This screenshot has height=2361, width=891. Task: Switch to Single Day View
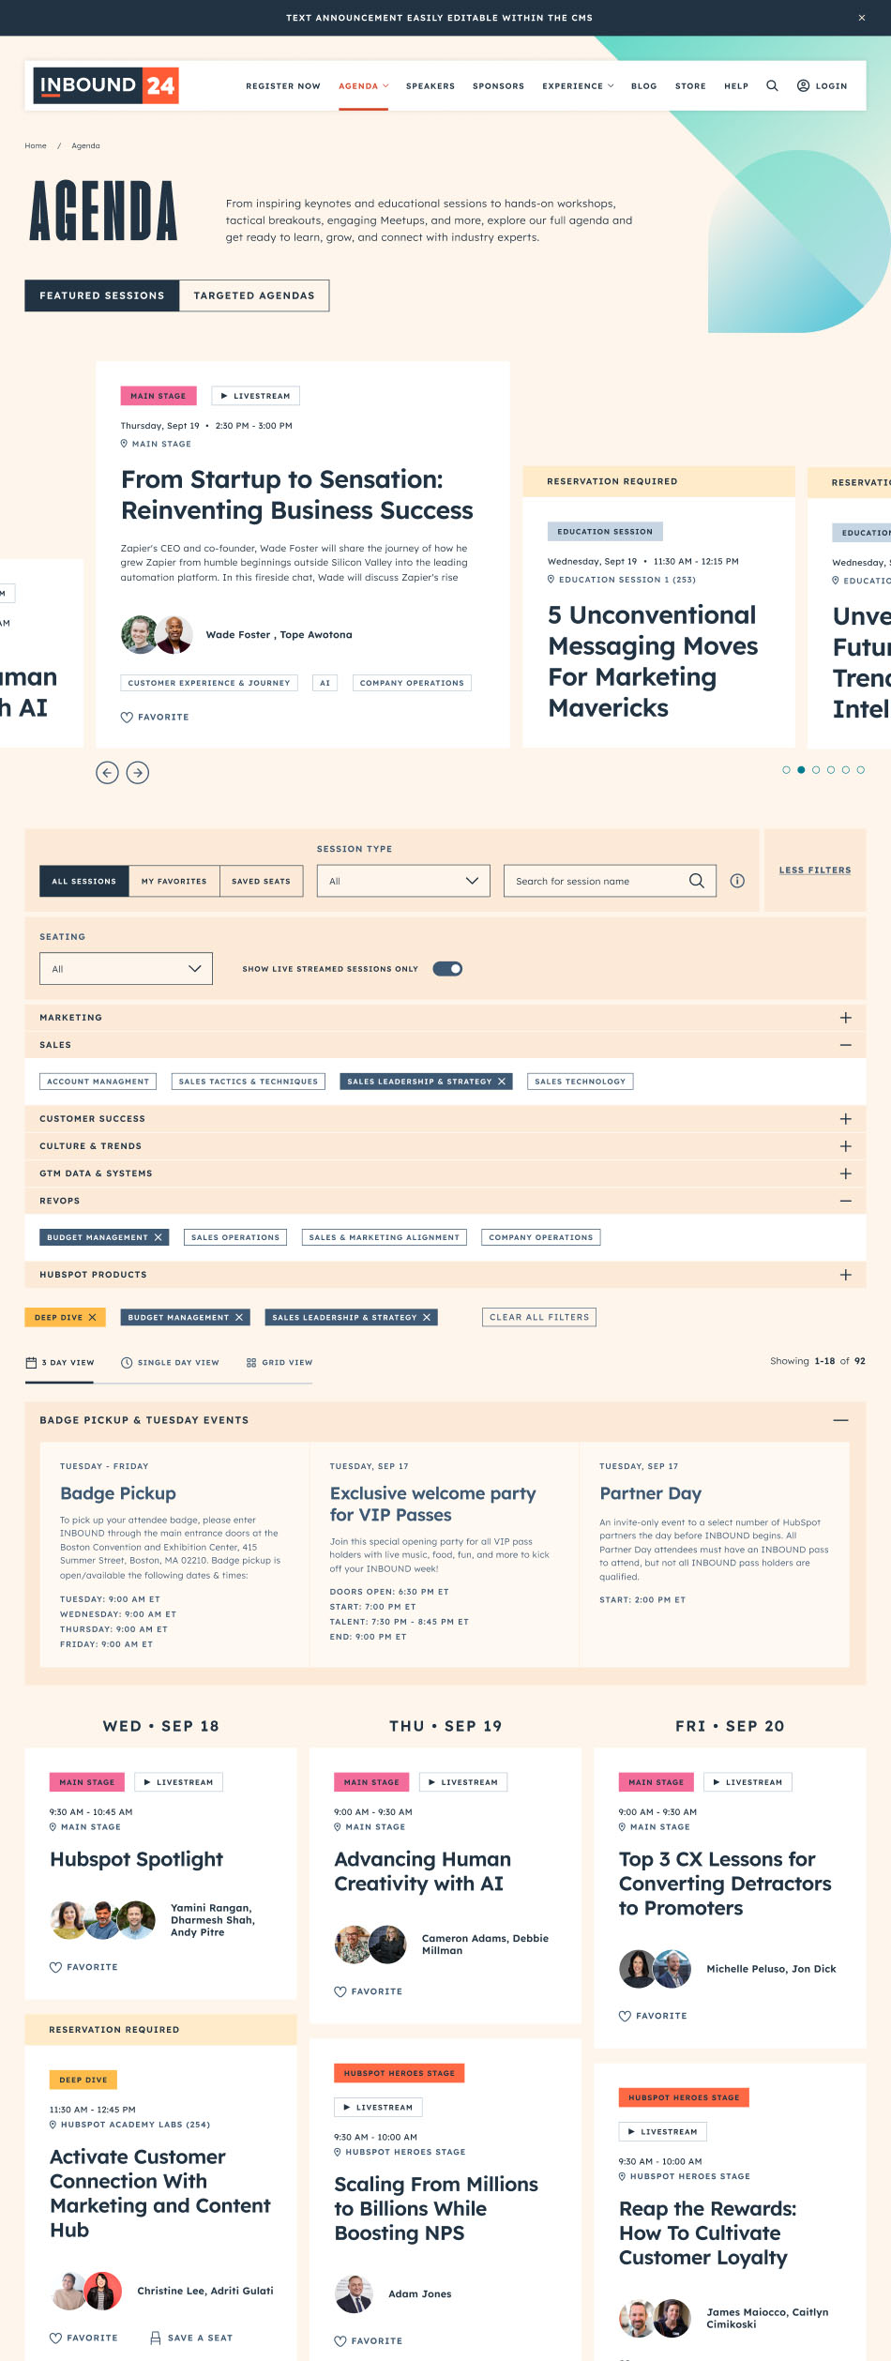click(170, 1362)
